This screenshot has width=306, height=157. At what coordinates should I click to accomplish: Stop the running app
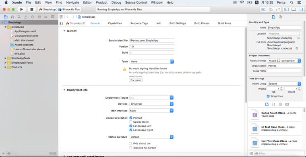(x=32, y=9)
